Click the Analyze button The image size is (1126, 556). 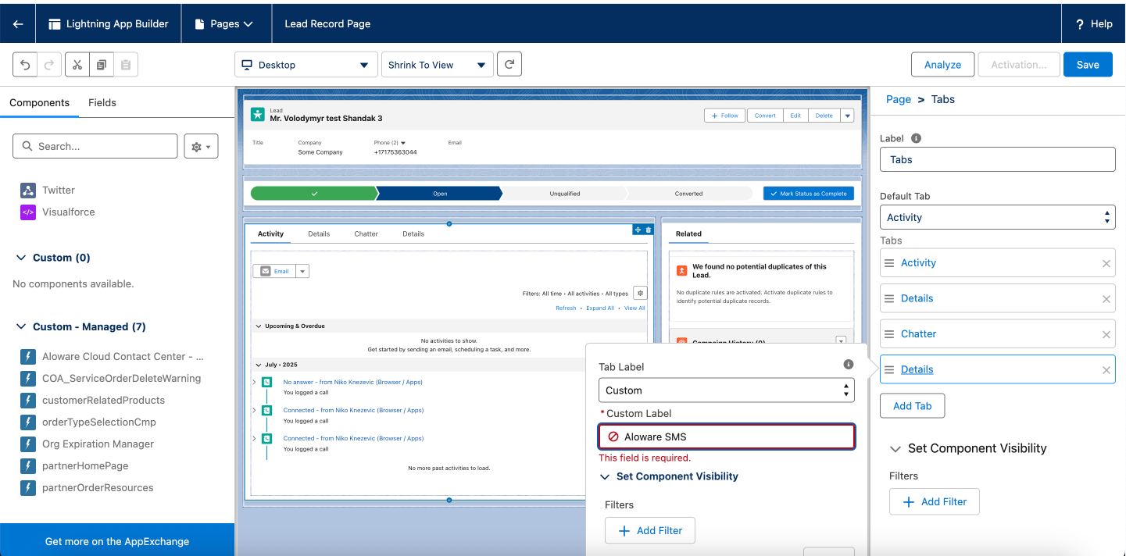[942, 65]
